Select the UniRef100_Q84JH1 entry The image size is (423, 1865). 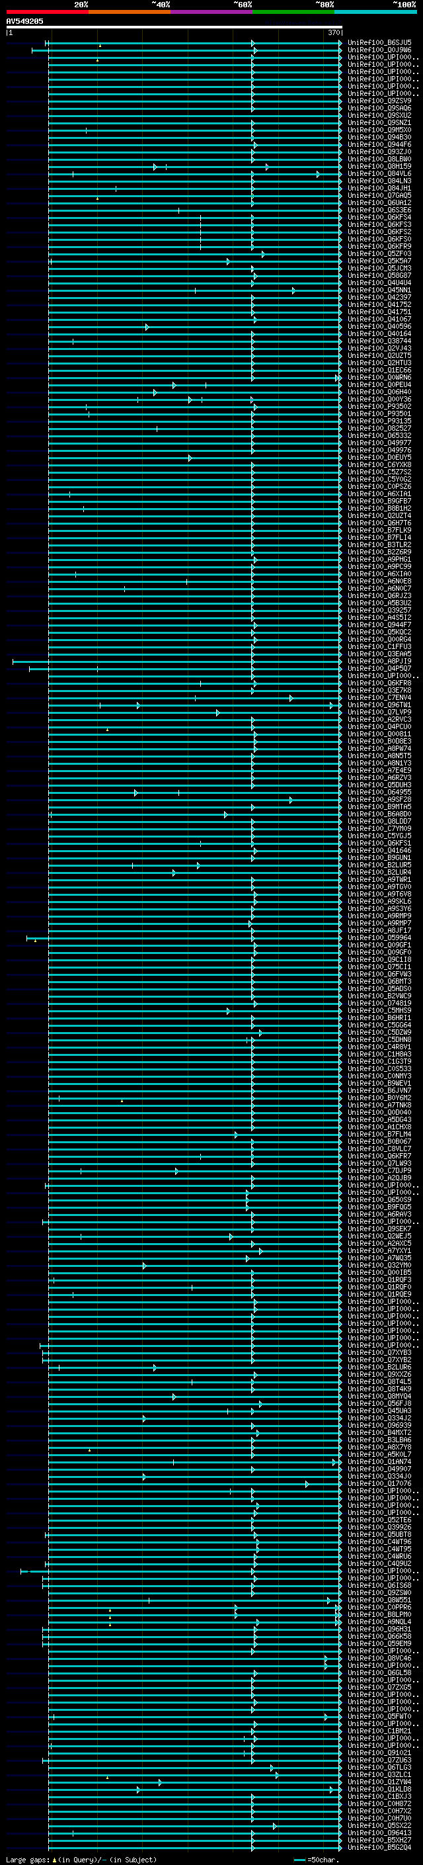[379, 187]
